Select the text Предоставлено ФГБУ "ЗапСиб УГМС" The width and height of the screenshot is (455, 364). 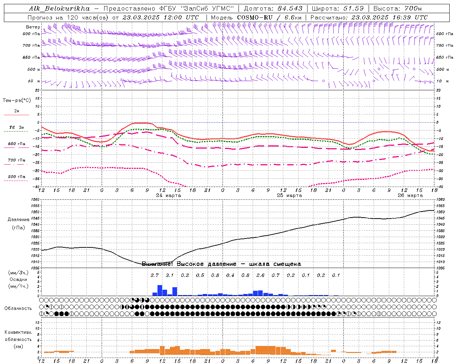coord(169,9)
